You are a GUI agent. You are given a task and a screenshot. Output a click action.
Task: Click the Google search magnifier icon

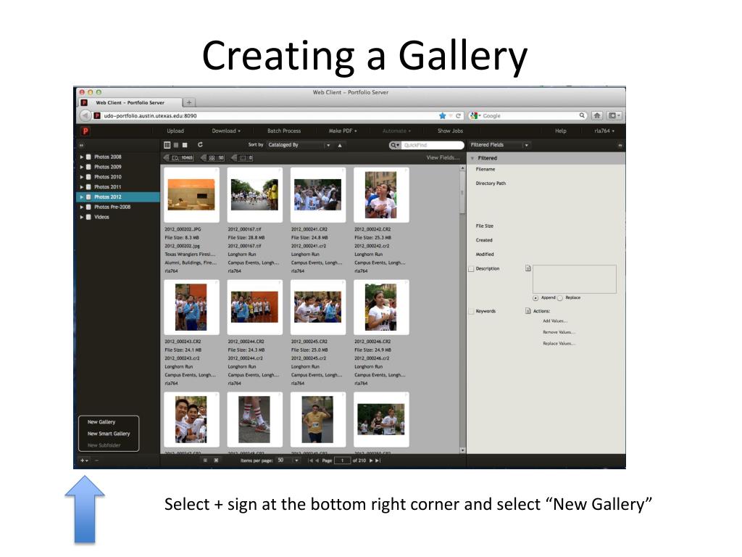tap(582, 115)
